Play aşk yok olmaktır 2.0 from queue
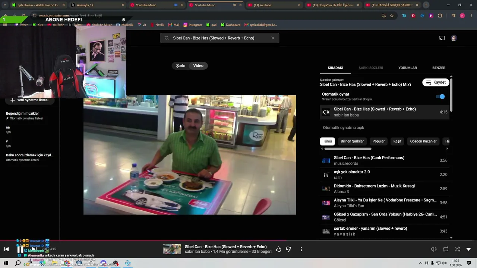477x268 pixels. point(385,175)
